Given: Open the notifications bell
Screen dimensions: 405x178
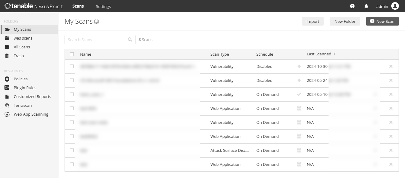Looking at the screenshot, I should coord(366,6).
